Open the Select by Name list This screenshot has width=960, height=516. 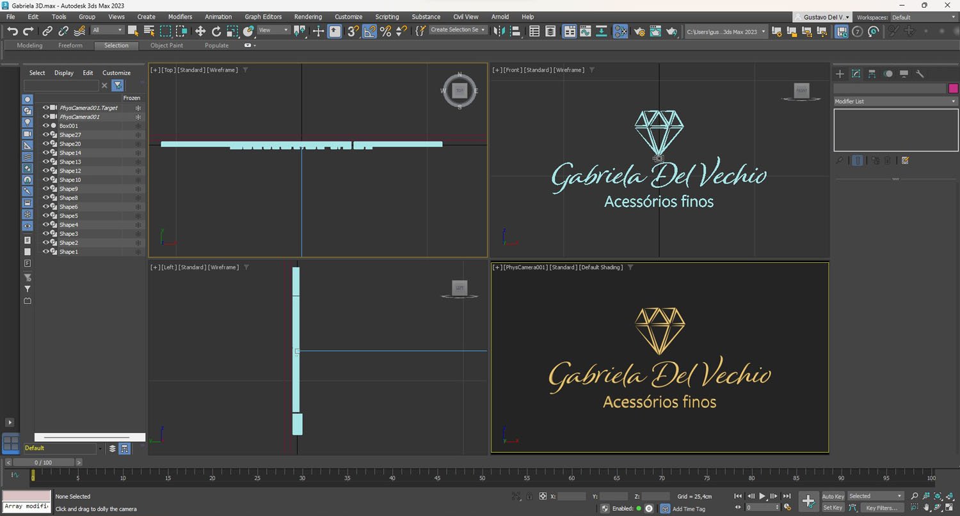149,31
